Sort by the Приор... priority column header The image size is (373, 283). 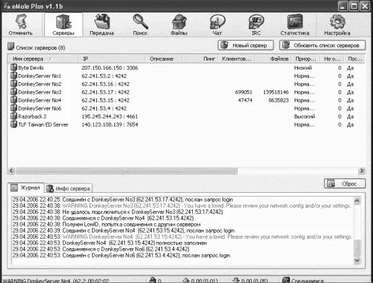coord(306,59)
